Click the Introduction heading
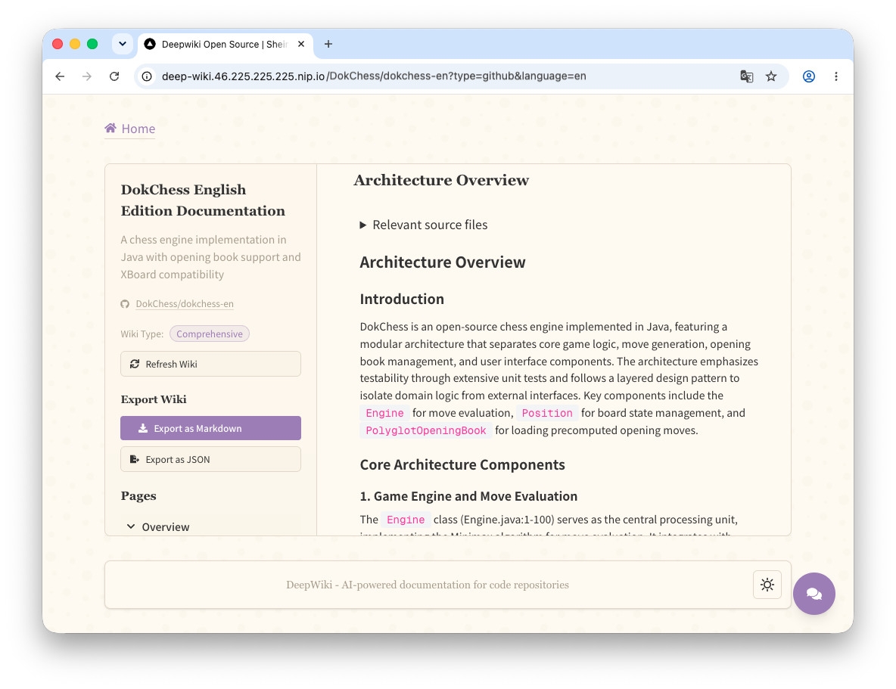 coord(402,299)
